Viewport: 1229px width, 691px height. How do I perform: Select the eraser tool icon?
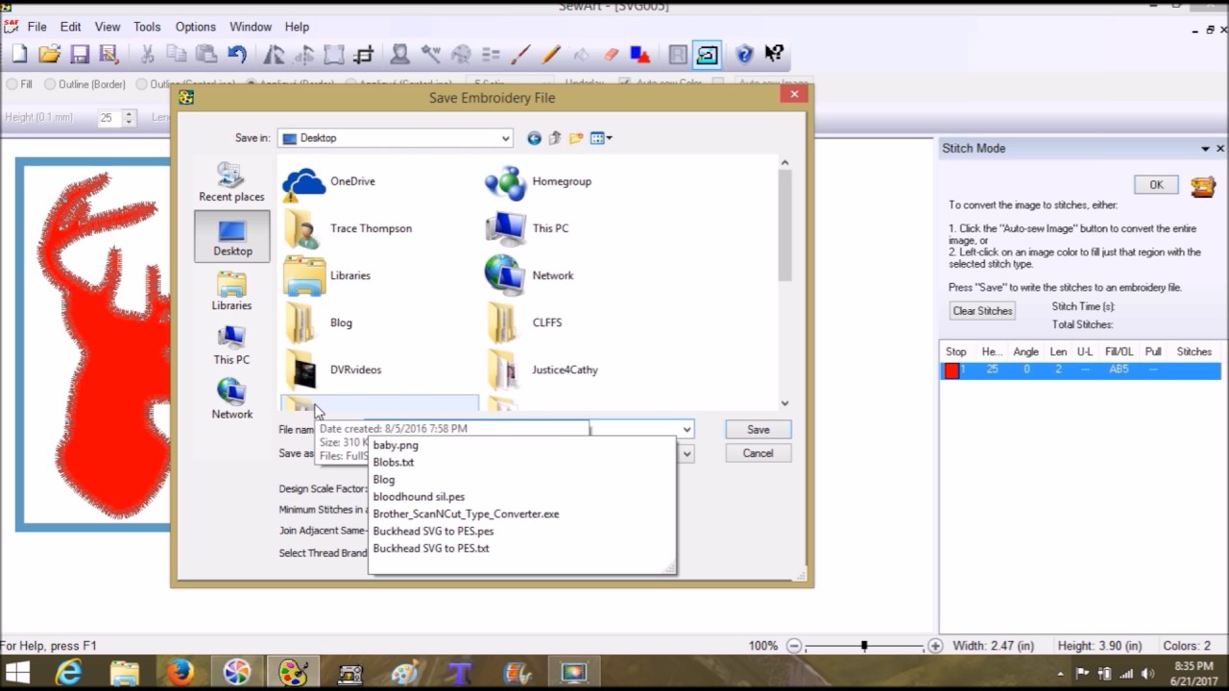(x=611, y=55)
